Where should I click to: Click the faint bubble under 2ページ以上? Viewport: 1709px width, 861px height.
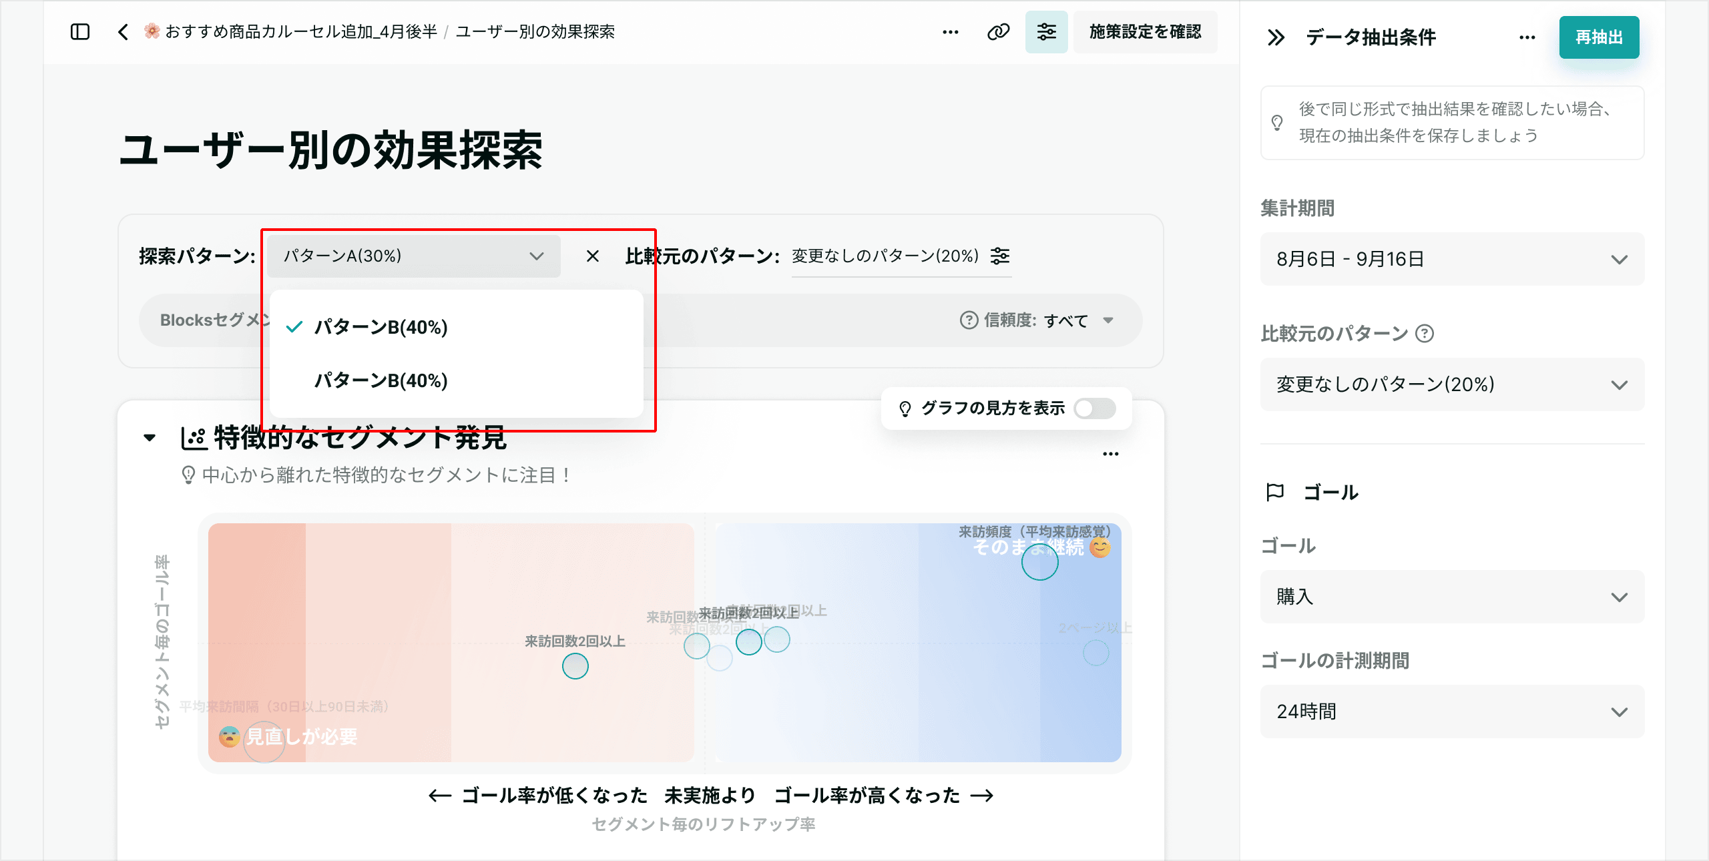[x=1095, y=653]
